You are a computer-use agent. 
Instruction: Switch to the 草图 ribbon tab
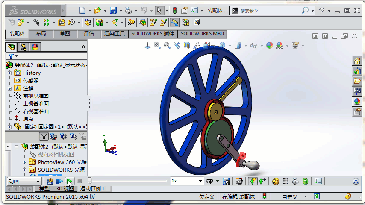click(65, 34)
